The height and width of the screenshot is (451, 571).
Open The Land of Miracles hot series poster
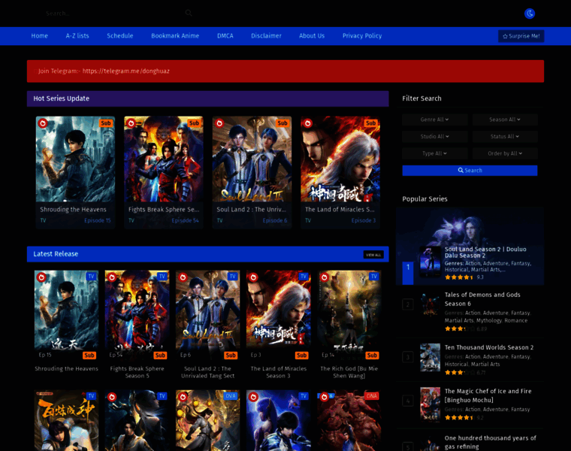click(x=340, y=159)
